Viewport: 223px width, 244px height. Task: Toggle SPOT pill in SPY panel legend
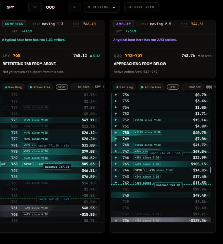(x=62, y=87)
